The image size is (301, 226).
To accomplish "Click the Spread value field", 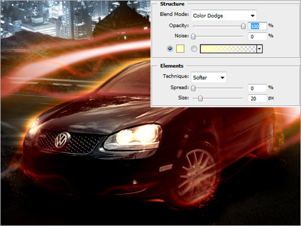I will tap(258, 88).
